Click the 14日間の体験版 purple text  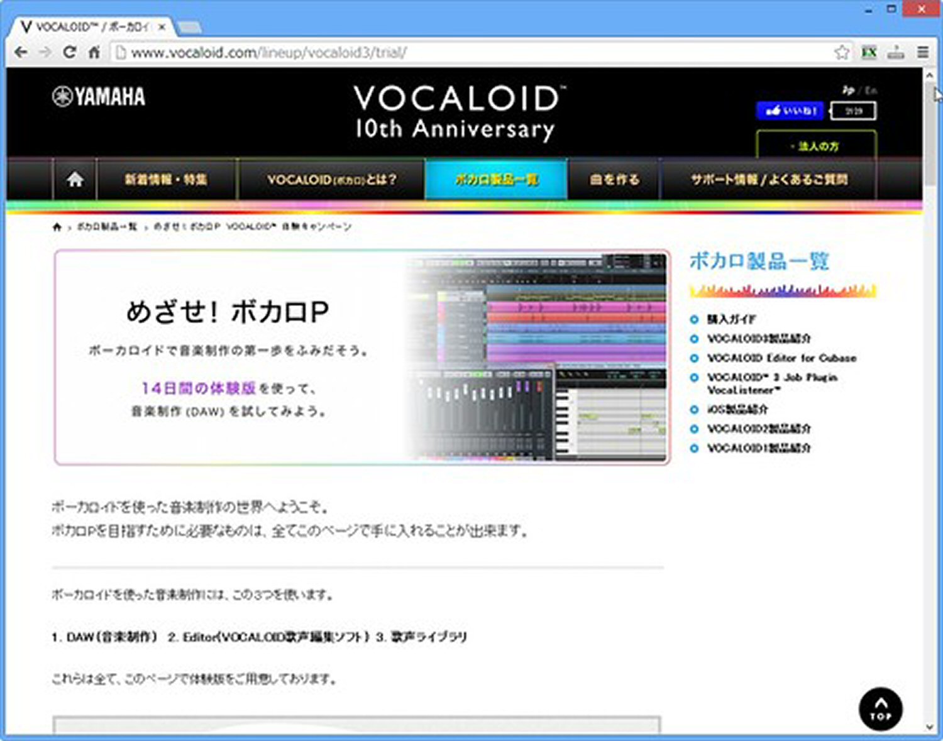tap(199, 388)
